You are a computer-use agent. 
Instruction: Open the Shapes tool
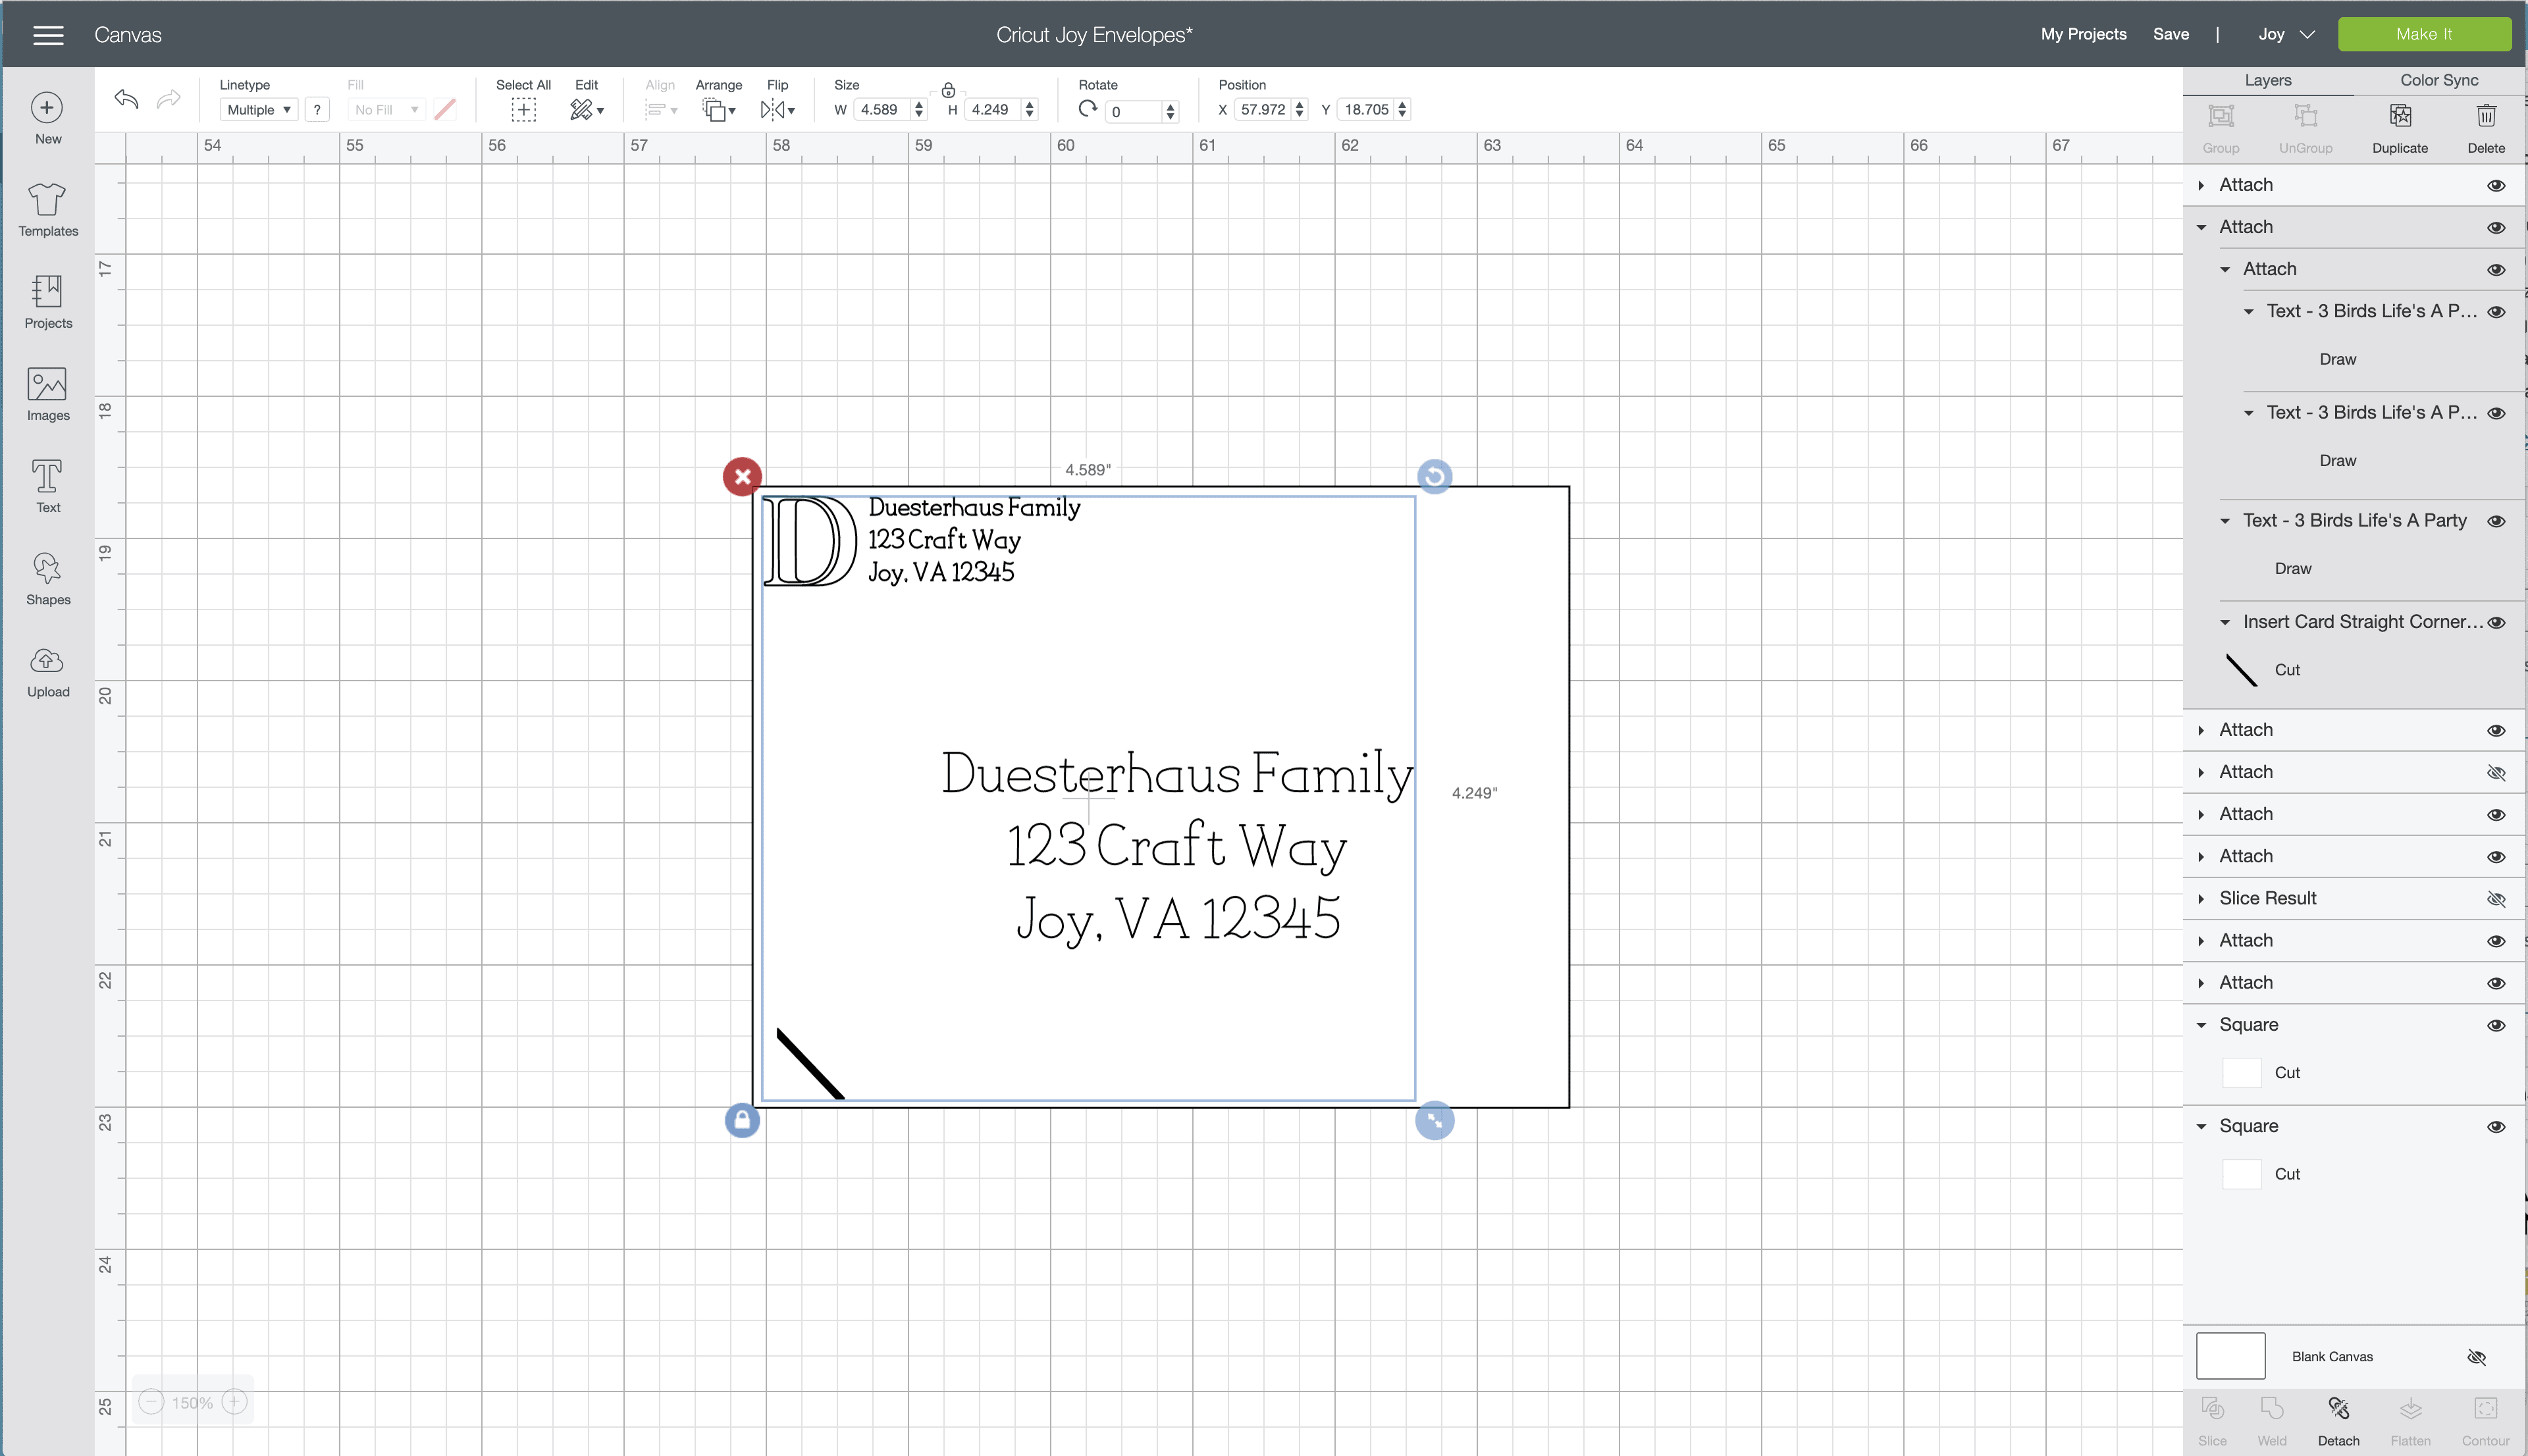click(x=47, y=579)
